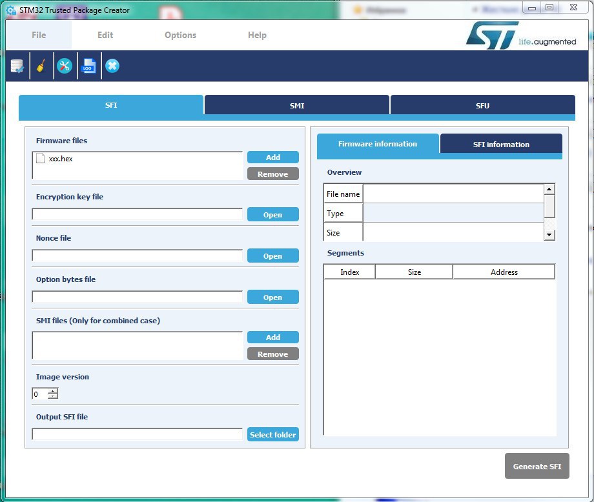Click Select folder for output SFI
The image size is (594, 502).
pos(272,434)
